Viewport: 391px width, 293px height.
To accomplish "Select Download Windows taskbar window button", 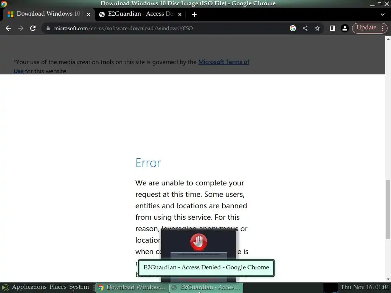I will pos(132,288).
